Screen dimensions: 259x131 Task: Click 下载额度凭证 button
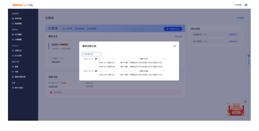tap(173, 29)
